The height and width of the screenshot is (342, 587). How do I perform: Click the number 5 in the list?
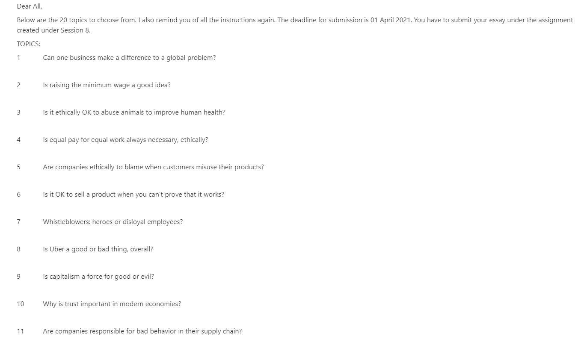click(19, 167)
